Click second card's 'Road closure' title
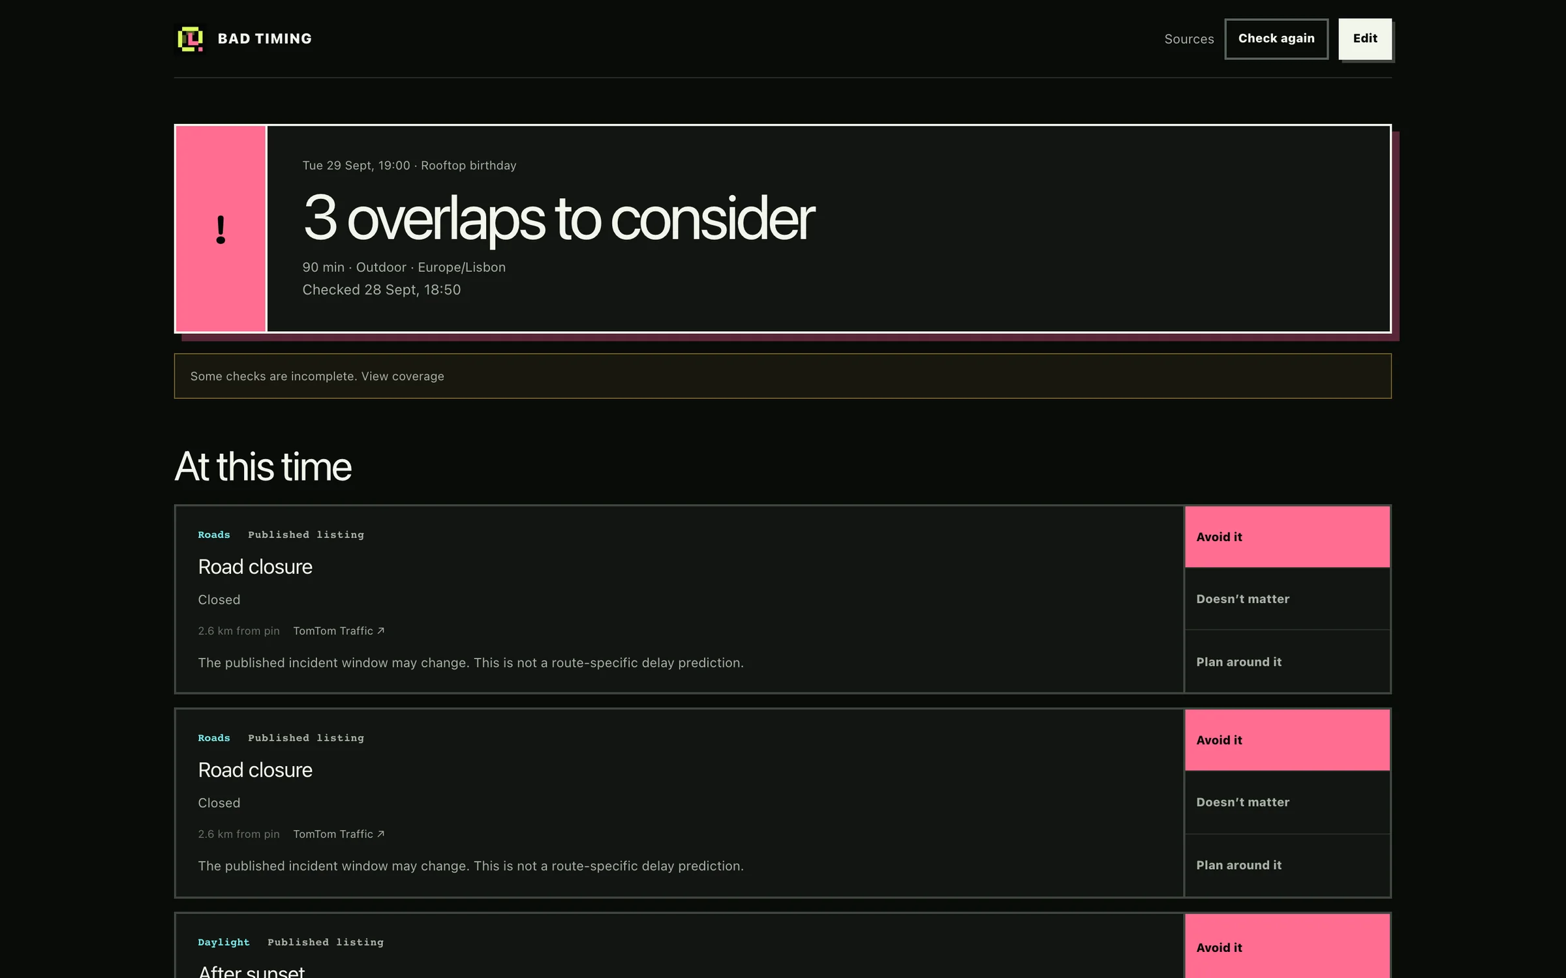The image size is (1566, 978). (x=255, y=770)
